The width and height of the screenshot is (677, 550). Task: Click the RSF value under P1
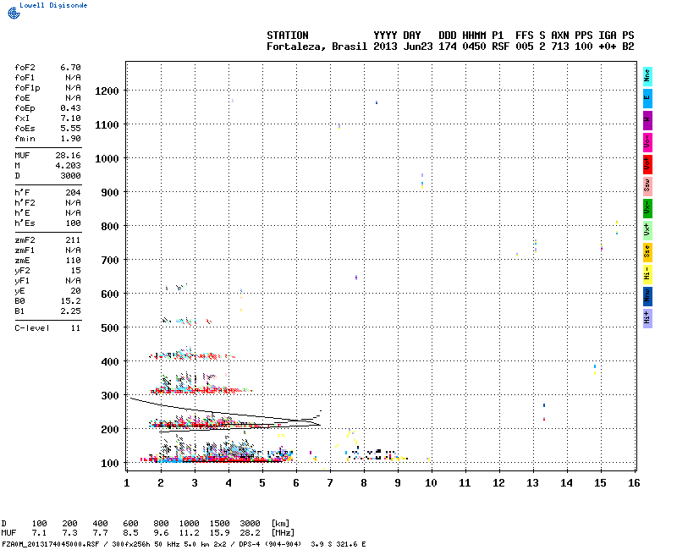click(500, 47)
